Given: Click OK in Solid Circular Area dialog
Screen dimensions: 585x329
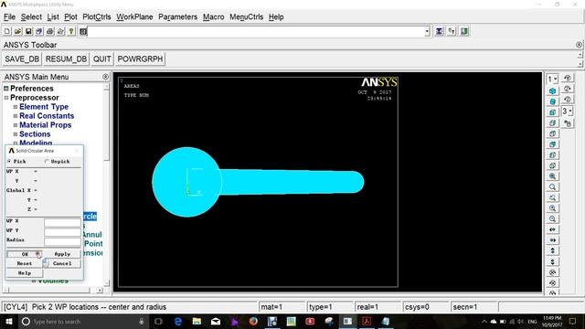Looking at the screenshot, I should (25, 254).
